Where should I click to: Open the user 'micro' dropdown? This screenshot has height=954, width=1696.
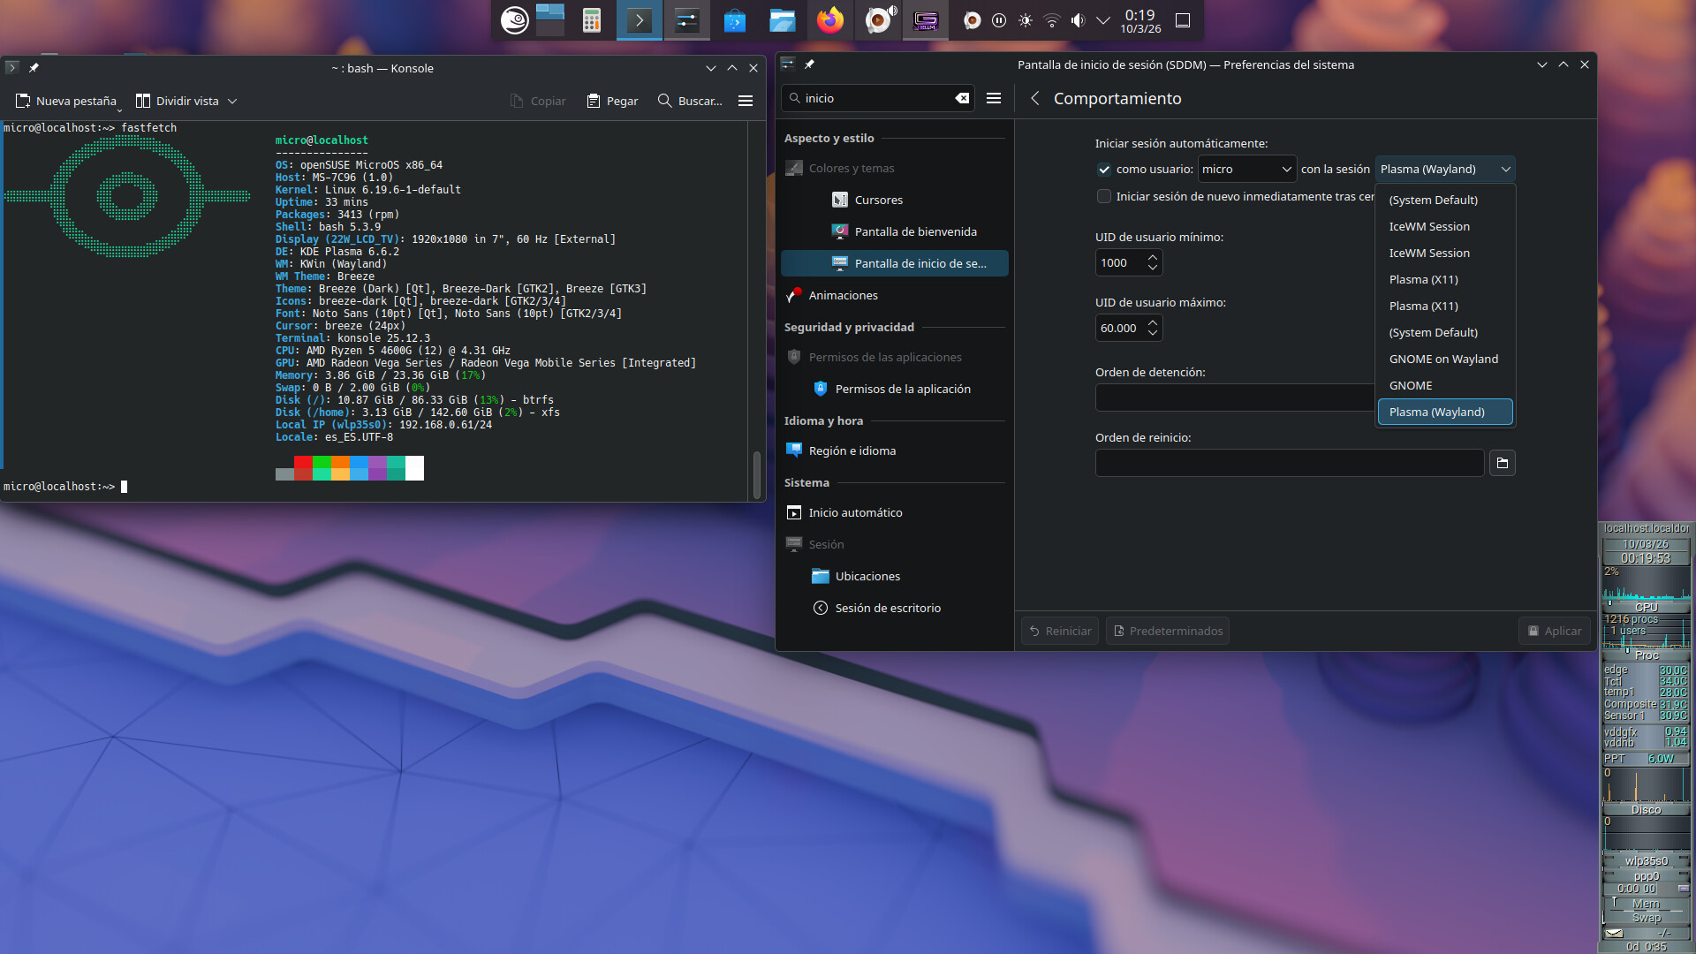[x=1246, y=170]
